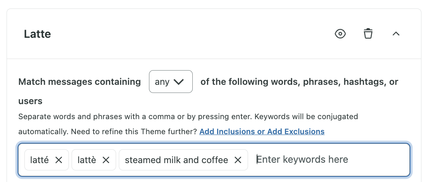Select the "steamed milk and coffee" chip label
This screenshot has height=182, width=428.
click(176, 160)
